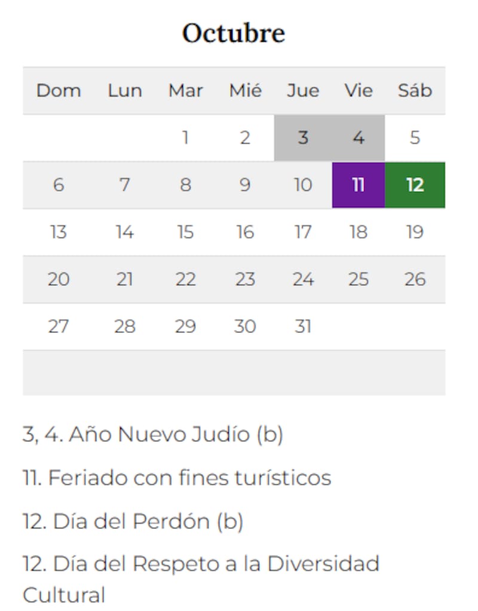Click the Año Nuevo Judío legend entry
This screenshot has height=611, width=478.
click(x=152, y=435)
